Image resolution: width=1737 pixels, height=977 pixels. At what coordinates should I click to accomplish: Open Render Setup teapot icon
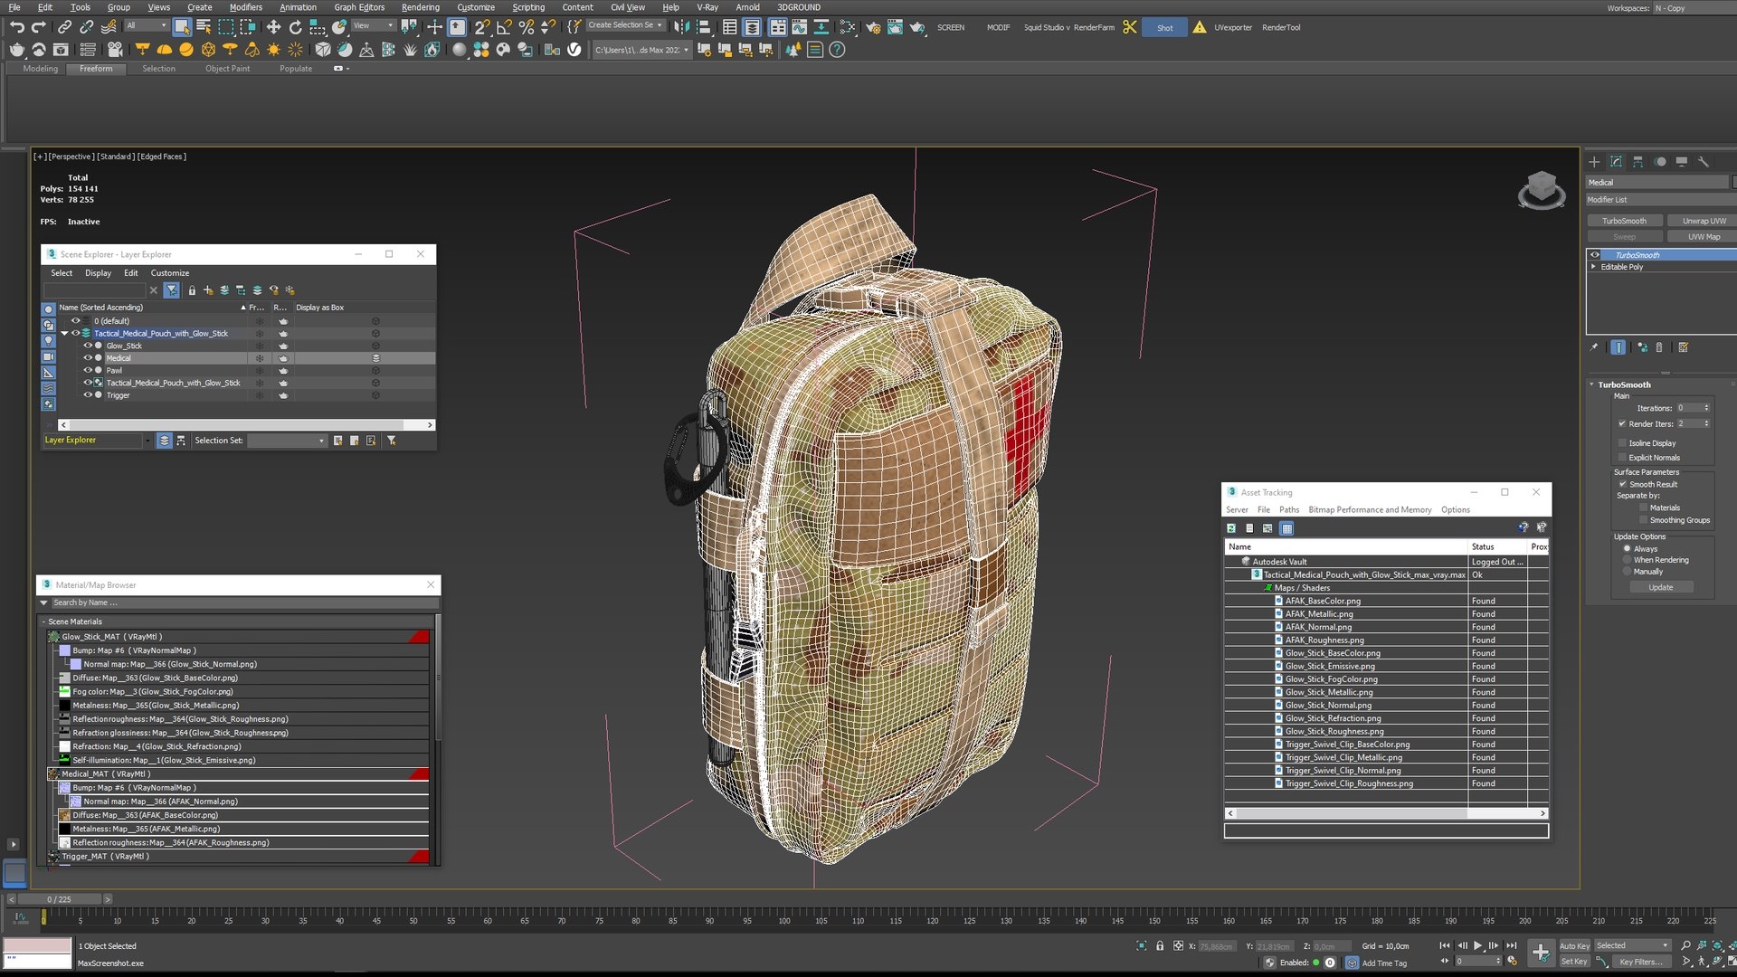tap(873, 27)
